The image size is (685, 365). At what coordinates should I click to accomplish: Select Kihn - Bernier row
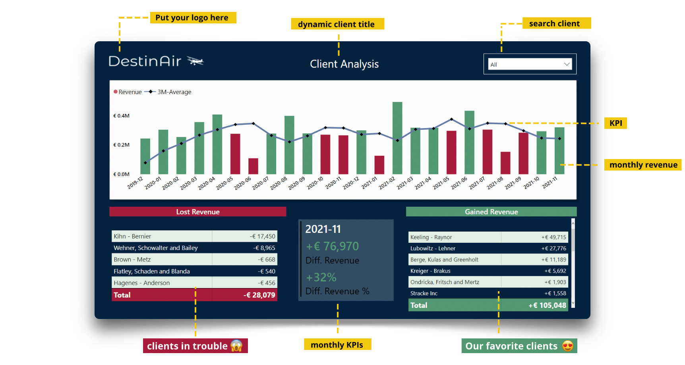pyautogui.click(x=194, y=236)
